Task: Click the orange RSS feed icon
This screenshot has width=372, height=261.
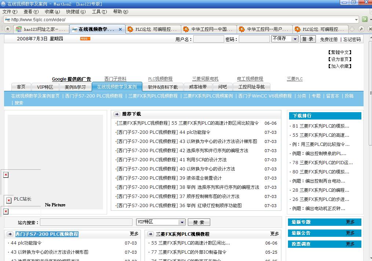Action: (85, 38)
